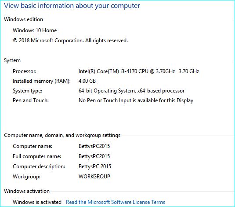
Task: Click the Full computer name value
Action: [94, 156]
